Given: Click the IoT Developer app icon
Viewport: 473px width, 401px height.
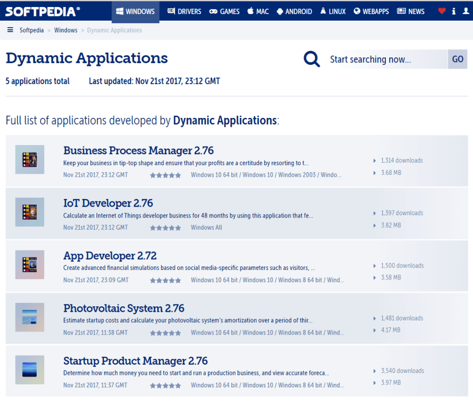Looking at the screenshot, I should tap(30, 212).
